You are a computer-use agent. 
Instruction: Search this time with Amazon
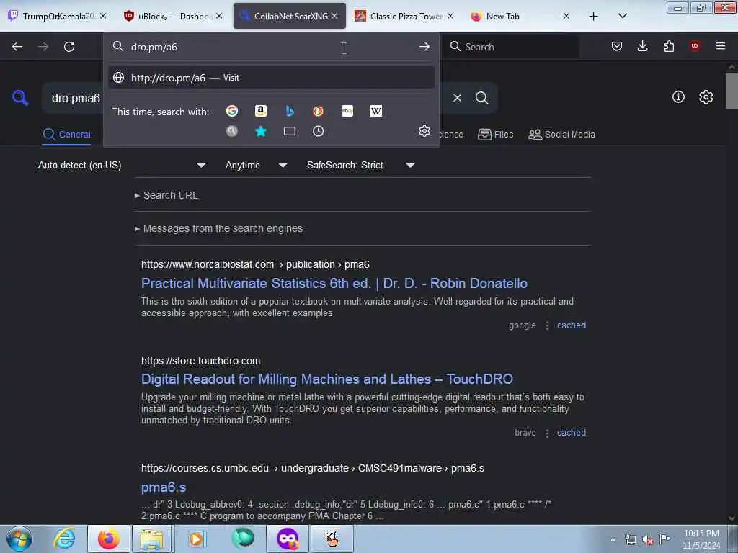click(261, 111)
